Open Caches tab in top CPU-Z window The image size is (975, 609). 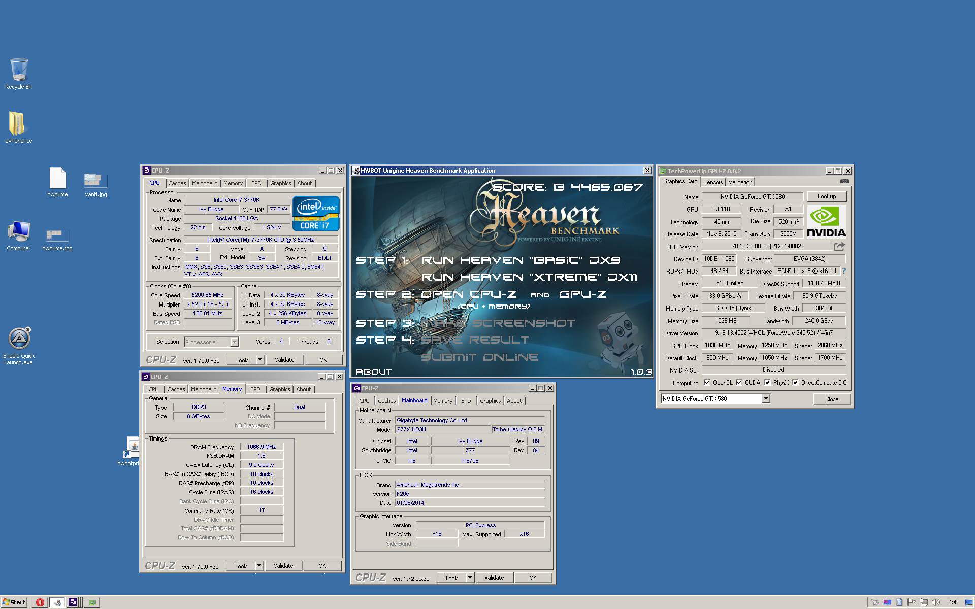(x=177, y=183)
